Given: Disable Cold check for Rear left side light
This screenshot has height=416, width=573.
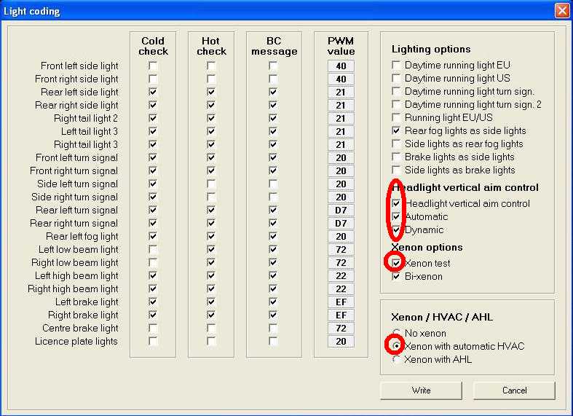Looking at the screenshot, I should point(153,92).
